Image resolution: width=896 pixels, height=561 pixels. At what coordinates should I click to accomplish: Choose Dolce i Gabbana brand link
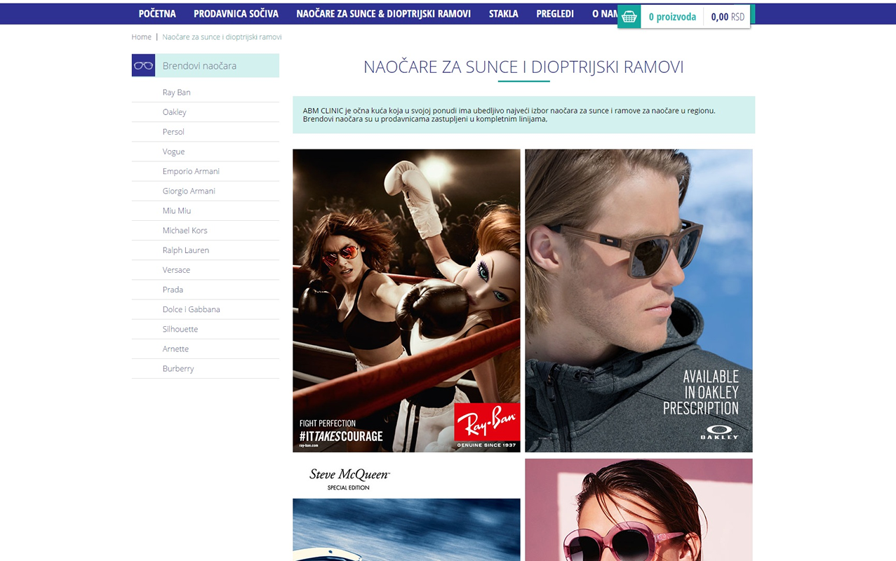191,309
